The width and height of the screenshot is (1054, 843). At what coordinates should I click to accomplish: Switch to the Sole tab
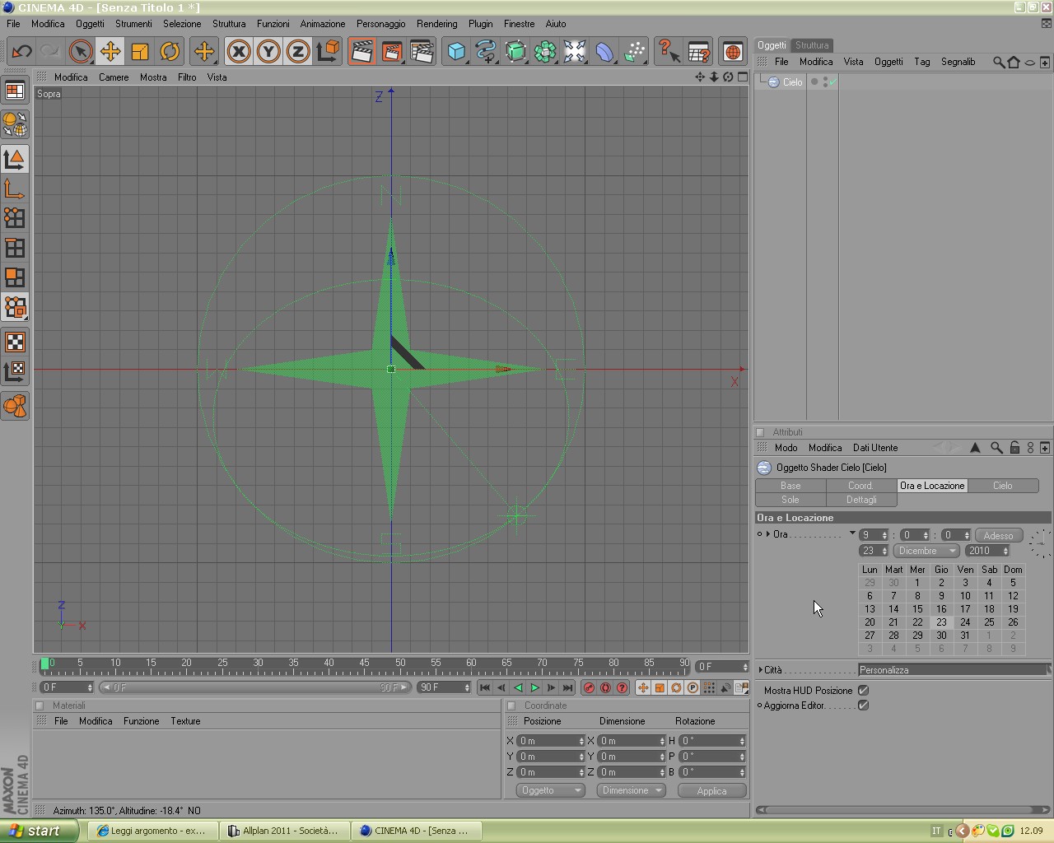click(790, 500)
